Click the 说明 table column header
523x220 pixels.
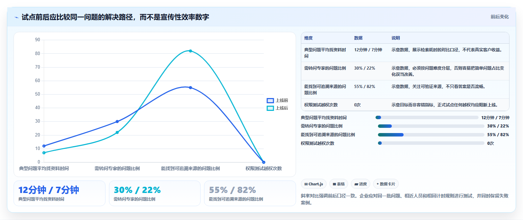click(x=396, y=38)
